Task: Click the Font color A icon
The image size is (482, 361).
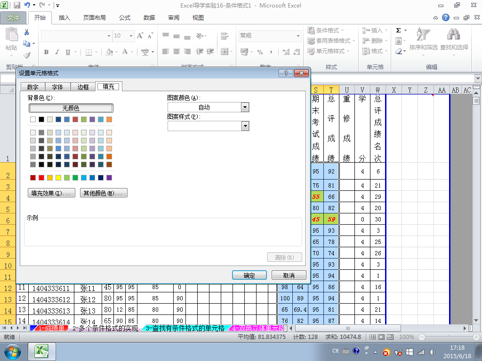Action: [x=125, y=52]
